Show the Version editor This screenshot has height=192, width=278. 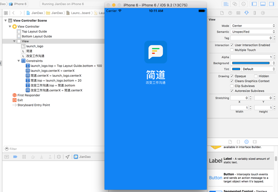click(x=244, y=4)
